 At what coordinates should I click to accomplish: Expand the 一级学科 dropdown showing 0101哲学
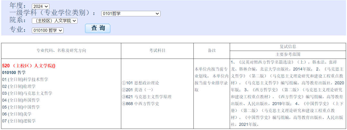pyautogui.click(x=130, y=13)
